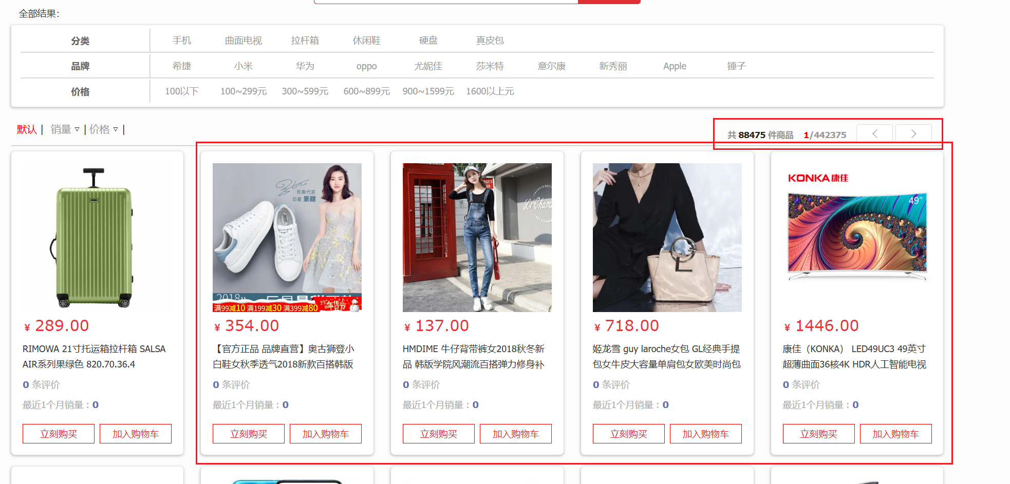Viewport: 1010px width, 484px height.
Task: Filter price 300~599元
Action: click(x=305, y=91)
